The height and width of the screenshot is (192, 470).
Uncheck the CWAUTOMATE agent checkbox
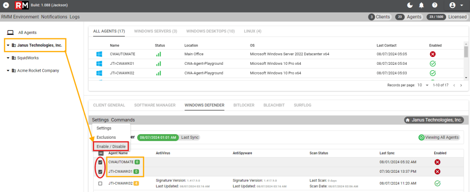tap(101, 162)
